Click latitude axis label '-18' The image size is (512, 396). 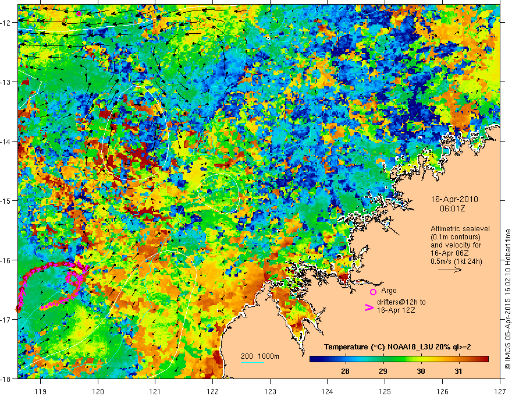point(6,379)
